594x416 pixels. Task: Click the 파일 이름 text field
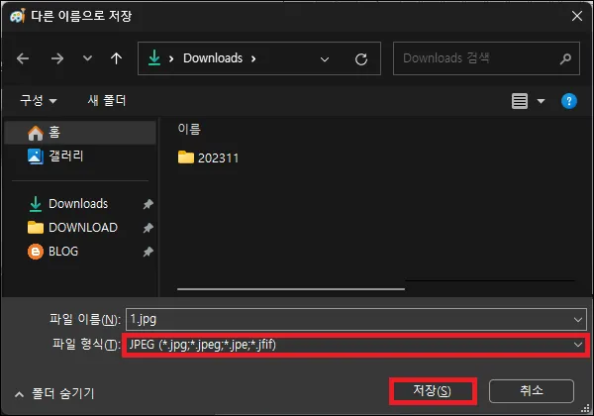click(356, 319)
